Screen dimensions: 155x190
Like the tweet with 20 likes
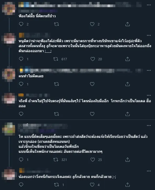point(93,59)
